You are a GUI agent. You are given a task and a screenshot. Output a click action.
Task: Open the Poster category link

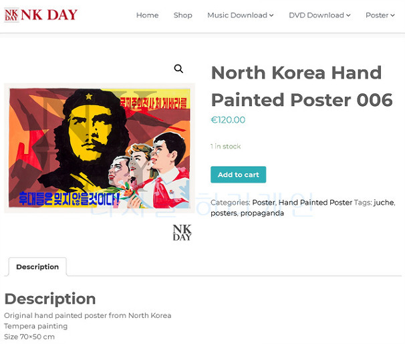[263, 203]
